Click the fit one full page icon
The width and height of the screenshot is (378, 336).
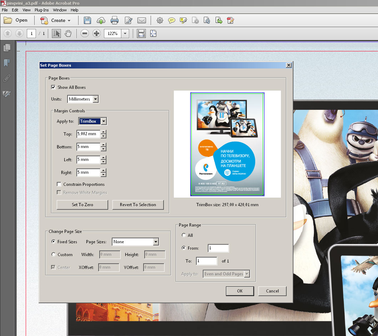153,34
